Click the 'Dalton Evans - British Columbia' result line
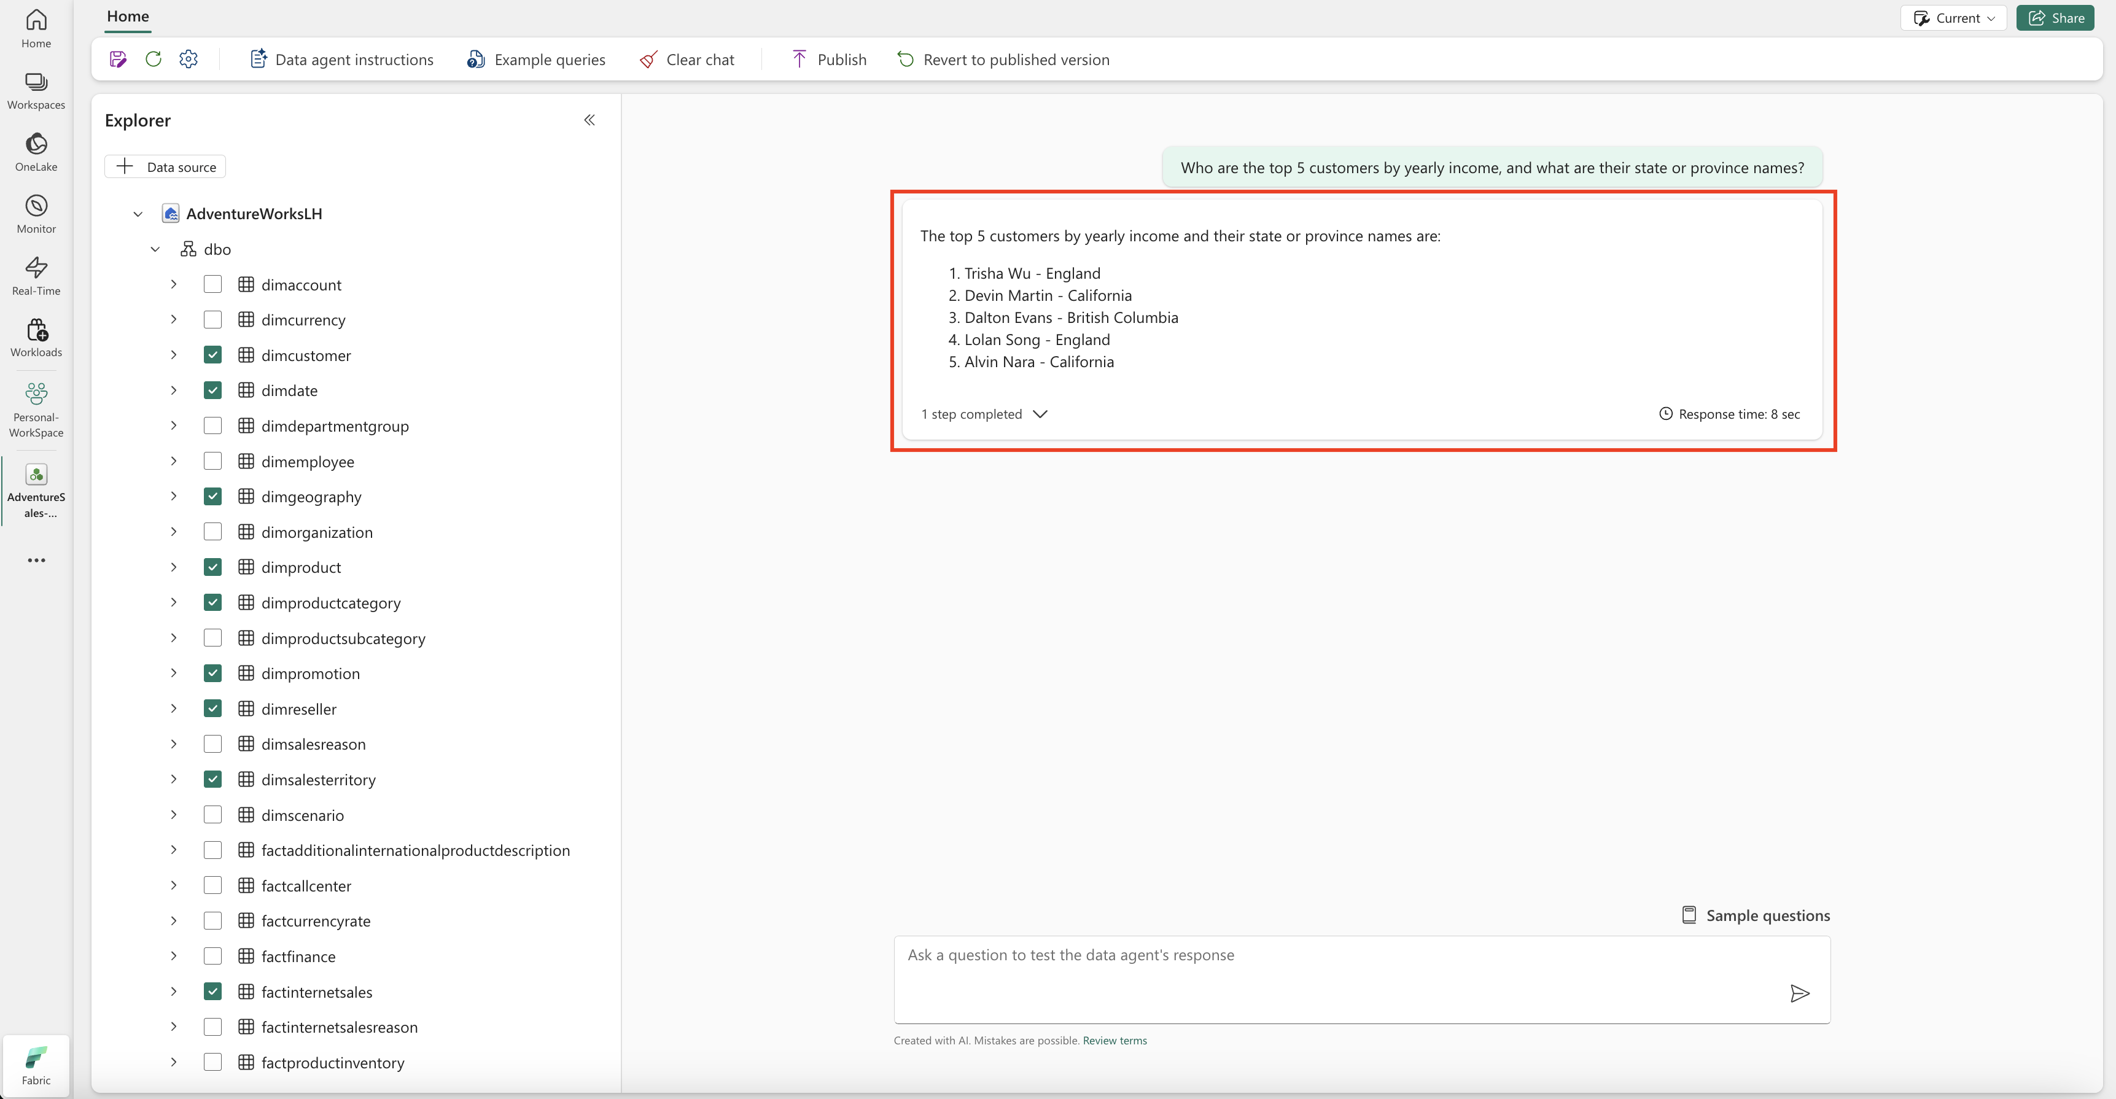Screen dimensions: 2116x1099 coord(1071,318)
